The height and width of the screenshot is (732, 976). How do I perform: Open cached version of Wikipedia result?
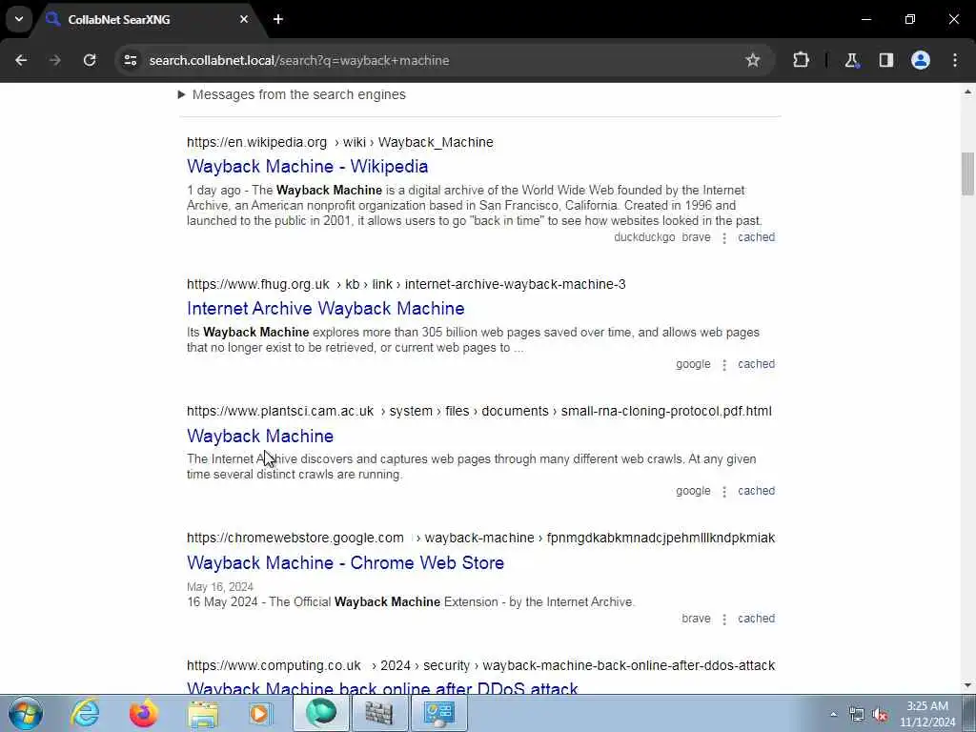point(756,237)
